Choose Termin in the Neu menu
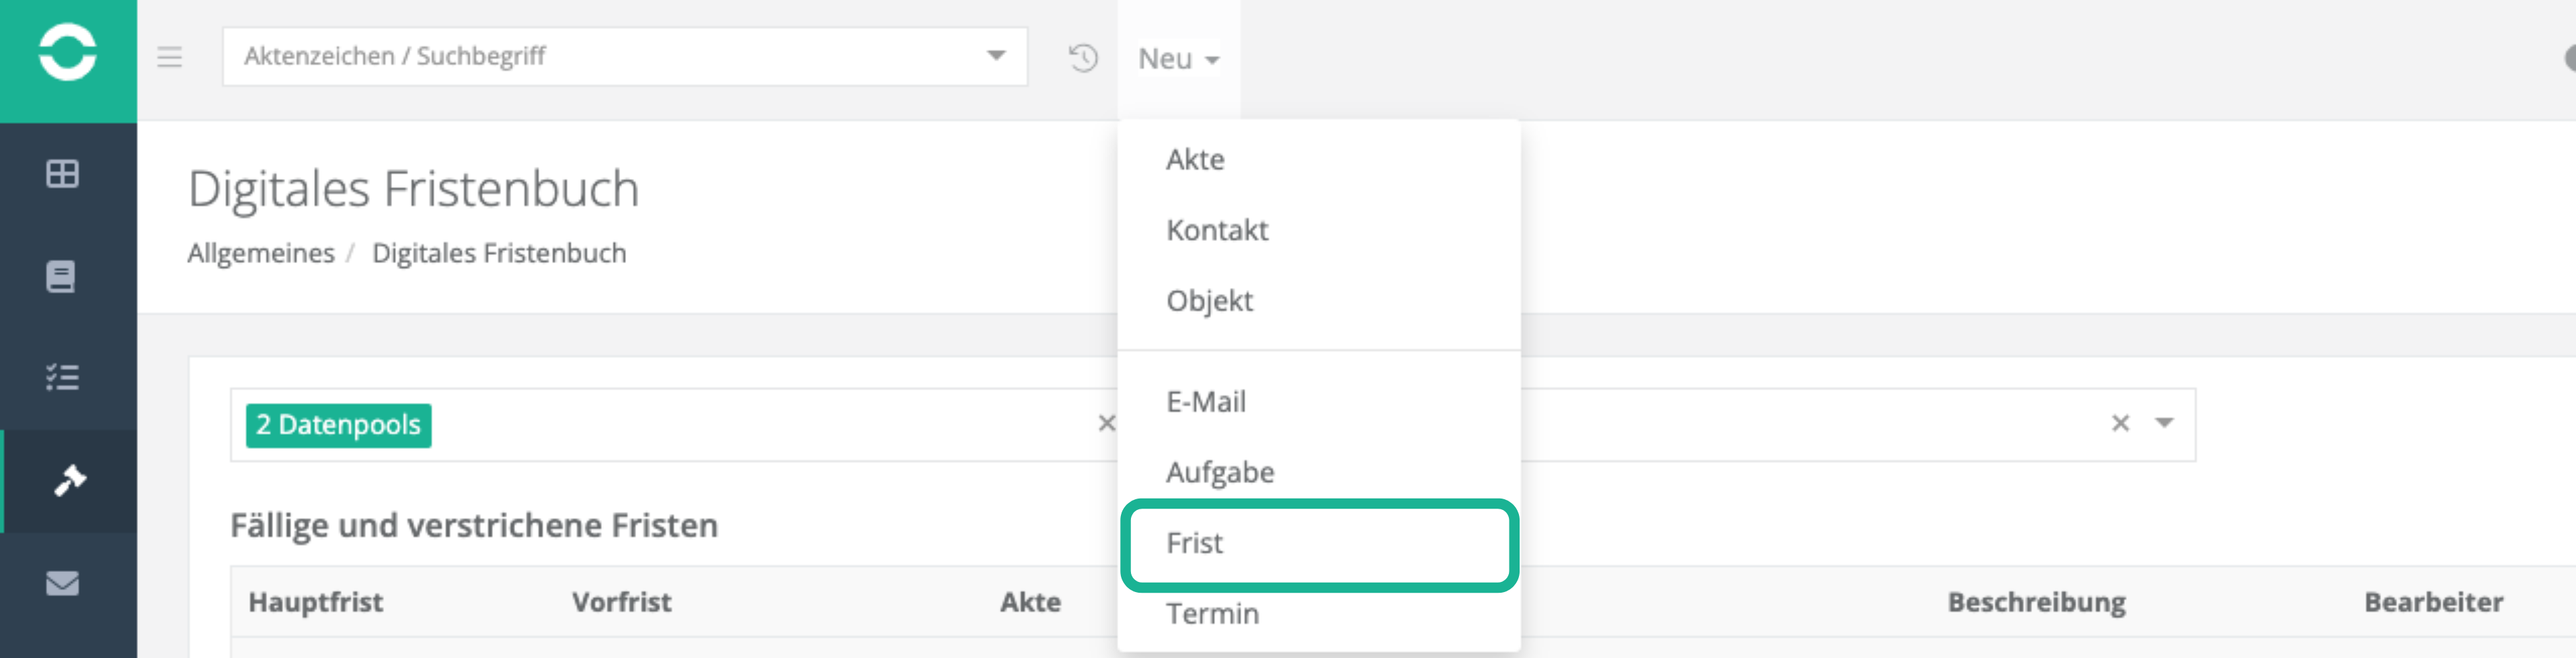Image resolution: width=2576 pixels, height=658 pixels. click(x=1212, y=613)
